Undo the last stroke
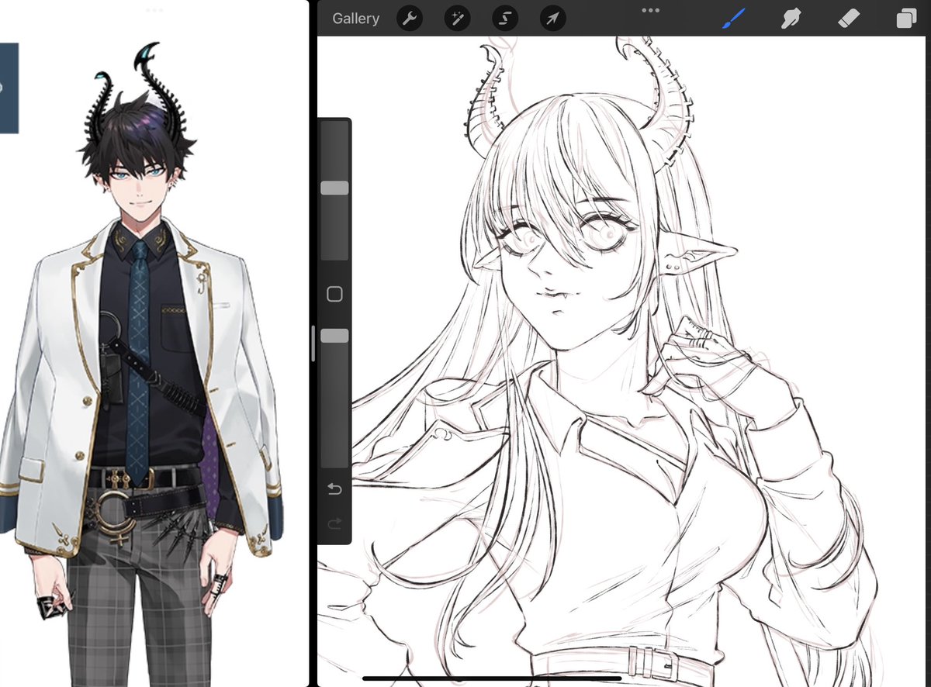This screenshot has height=687, width=931. coord(334,488)
